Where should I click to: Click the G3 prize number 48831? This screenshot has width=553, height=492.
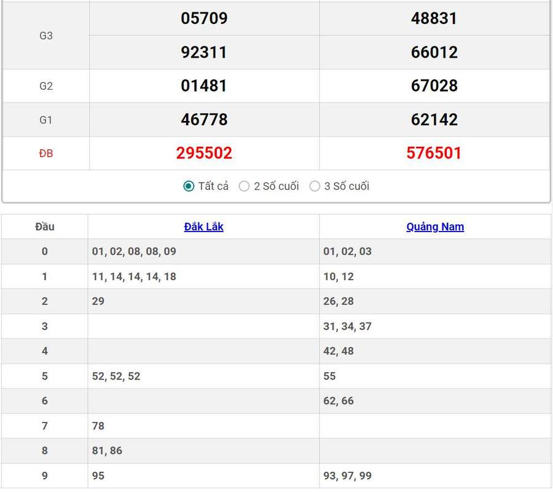434,18
